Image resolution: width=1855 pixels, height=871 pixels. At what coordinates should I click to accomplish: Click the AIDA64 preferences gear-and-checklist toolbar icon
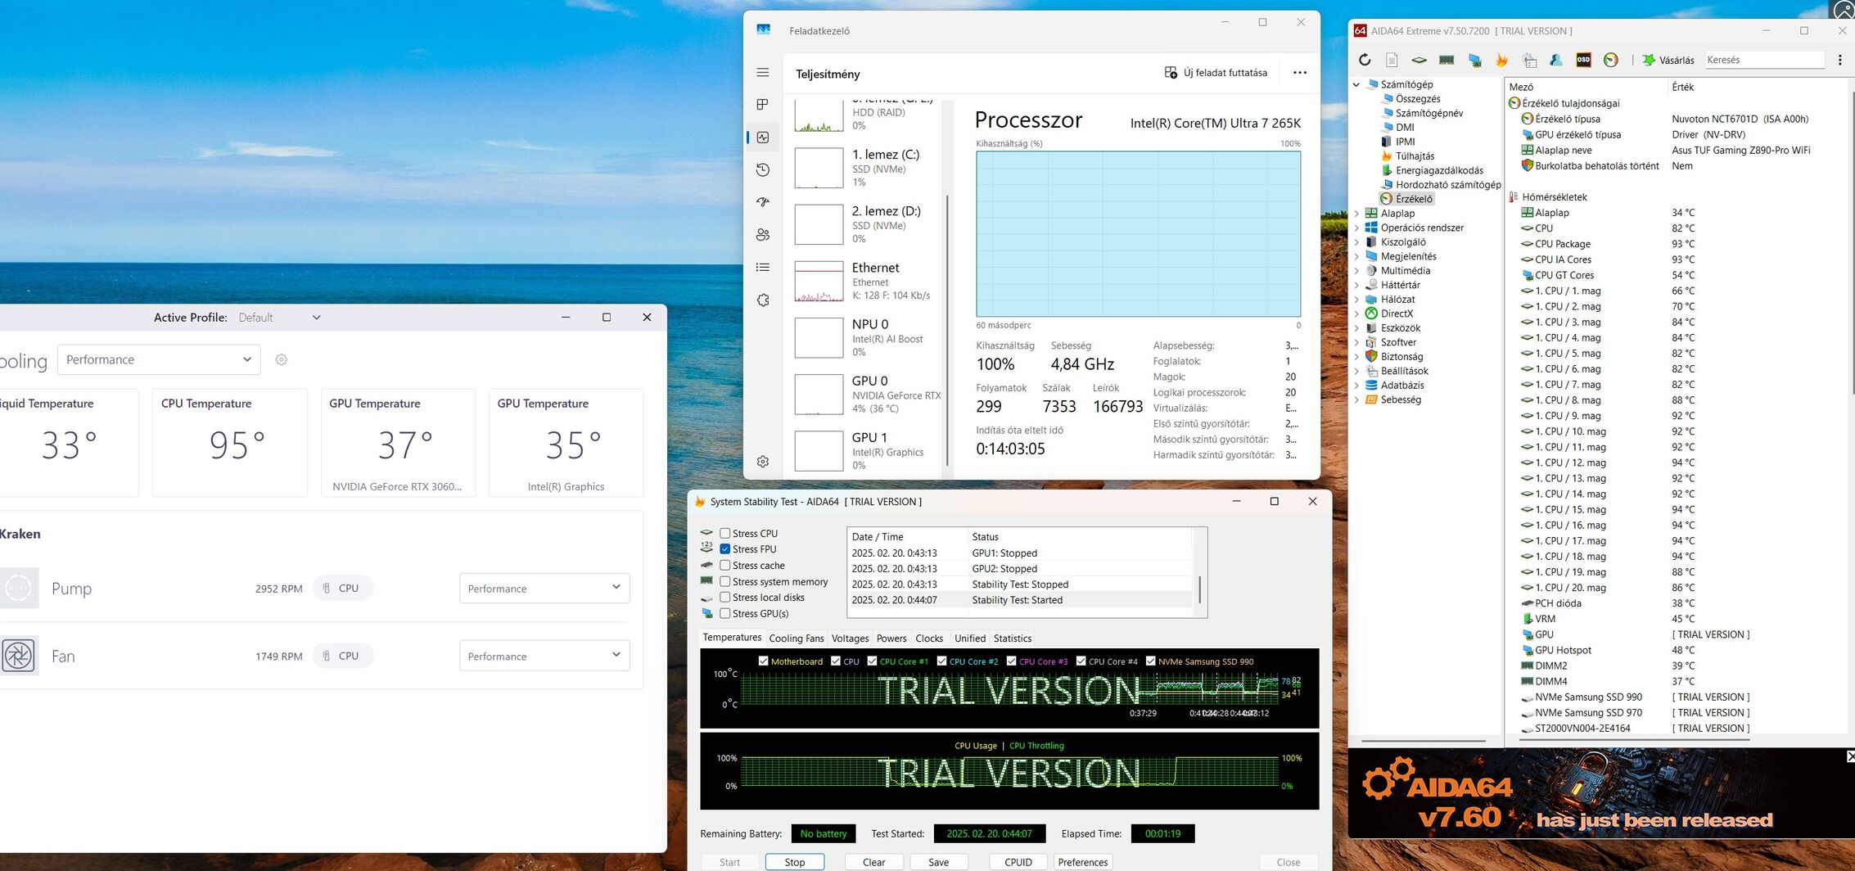(x=1529, y=60)
